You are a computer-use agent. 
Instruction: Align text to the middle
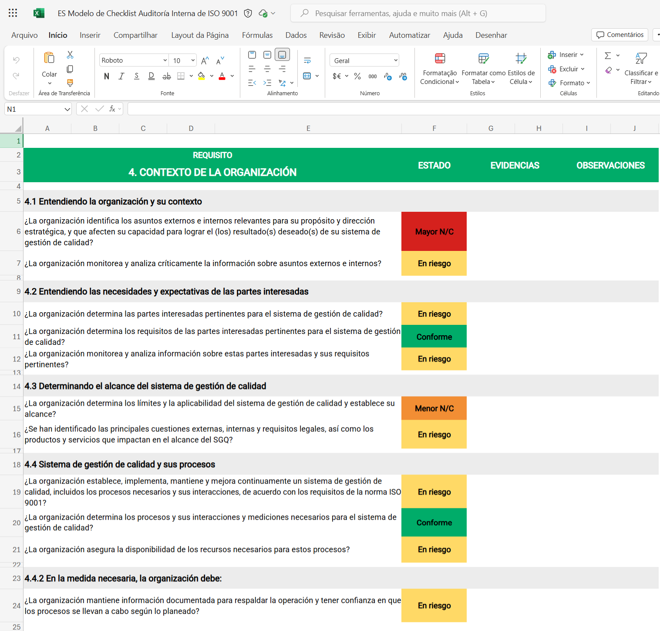tap(267, 55)
